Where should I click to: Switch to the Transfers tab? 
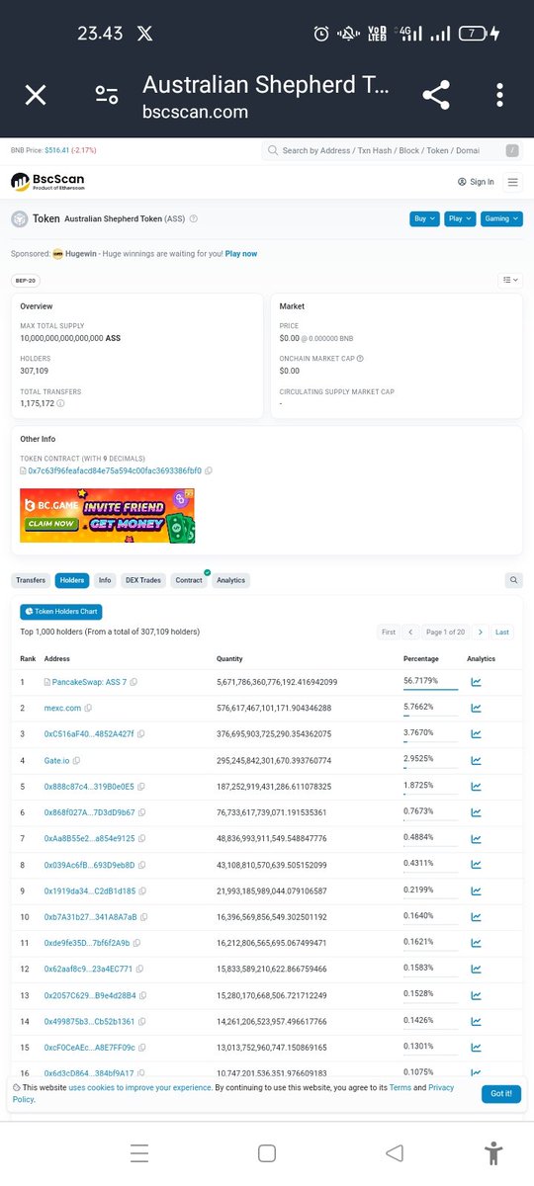click(31, 580)
